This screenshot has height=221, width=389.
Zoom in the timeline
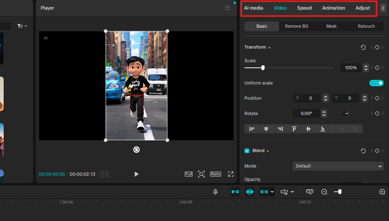pyautogui.click(x=382, y=192)
